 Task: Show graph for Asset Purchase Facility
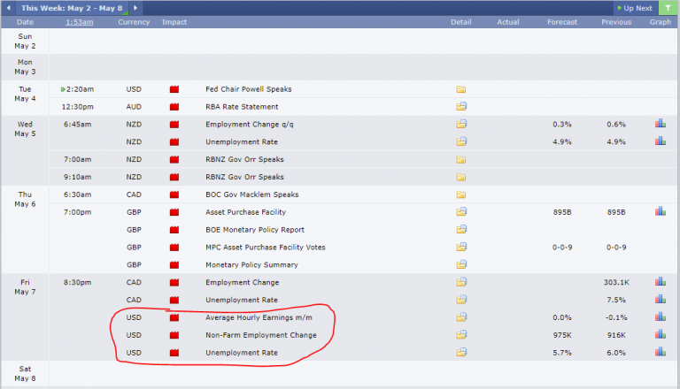(x=660, y=212)
